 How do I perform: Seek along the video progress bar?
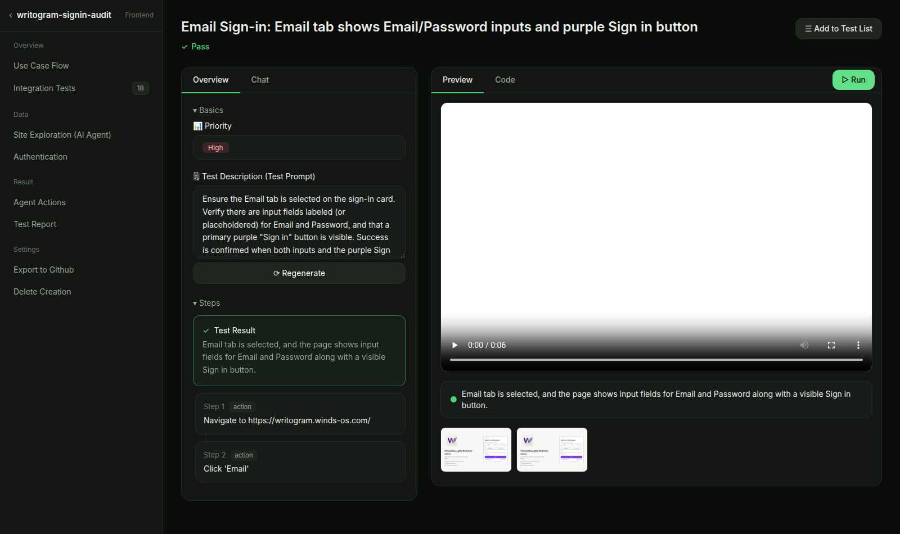656,359
